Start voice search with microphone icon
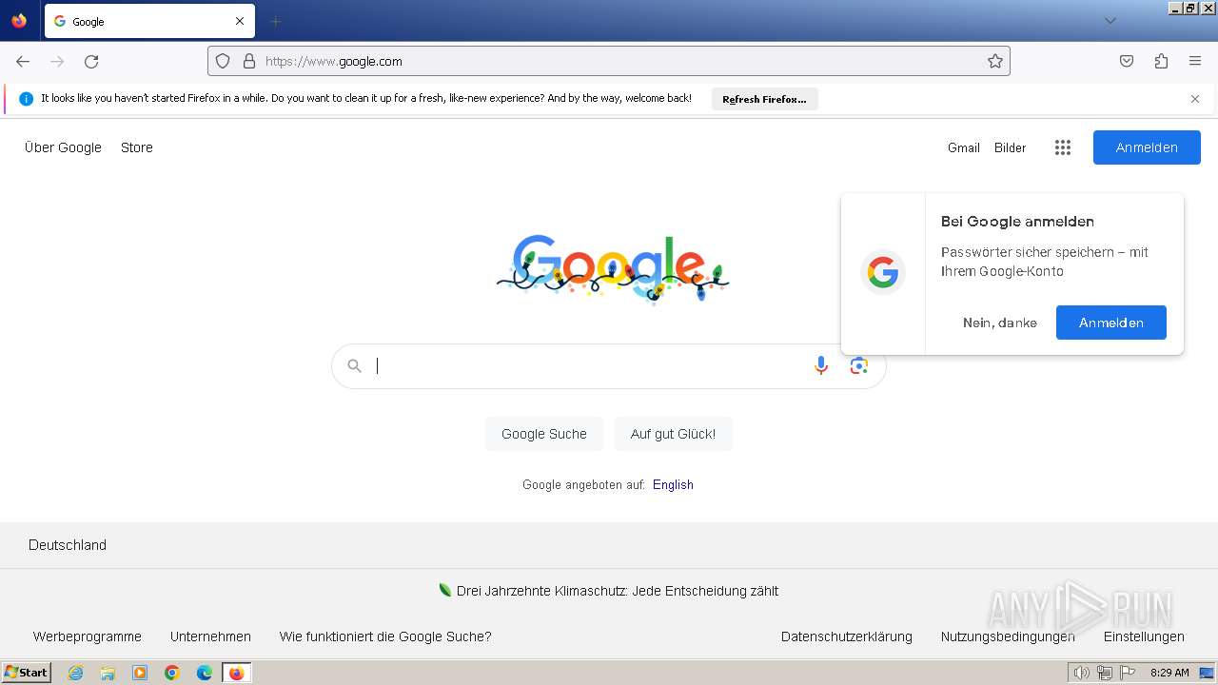This screenshot has height=685, width=1218. coord(821,366)
